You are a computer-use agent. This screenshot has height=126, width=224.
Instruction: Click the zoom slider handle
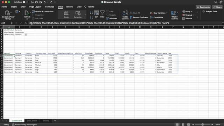click(203, 125)
